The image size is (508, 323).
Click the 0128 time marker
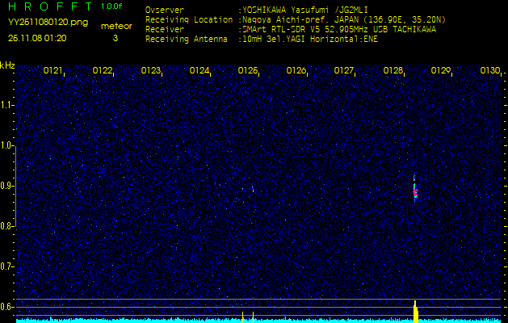click(x=393, y=70)
